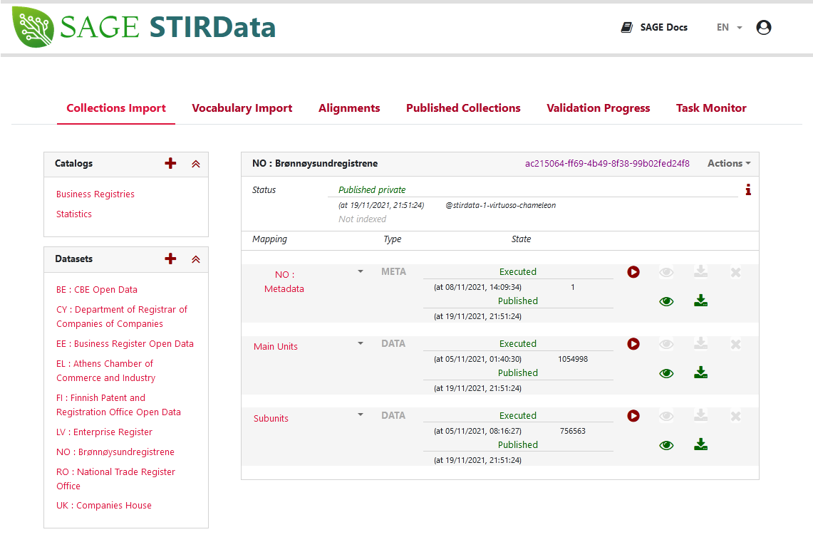Screen dimensions: 813x537
Task: Select Statistics catalog
Action: [73, 214]
